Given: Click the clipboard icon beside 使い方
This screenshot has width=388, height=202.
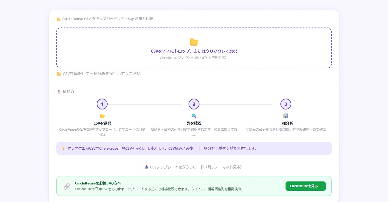Looking at the screenshot, I should [59, 92].
